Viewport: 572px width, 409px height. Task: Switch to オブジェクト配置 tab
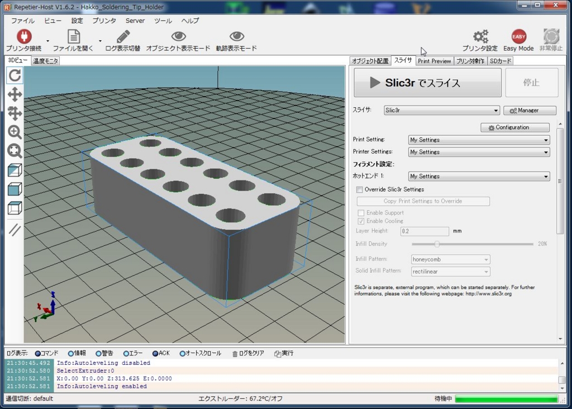pos(370,61)
